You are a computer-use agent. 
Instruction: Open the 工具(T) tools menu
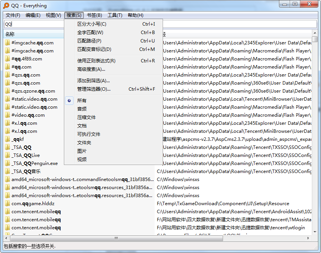pos(115,15)
